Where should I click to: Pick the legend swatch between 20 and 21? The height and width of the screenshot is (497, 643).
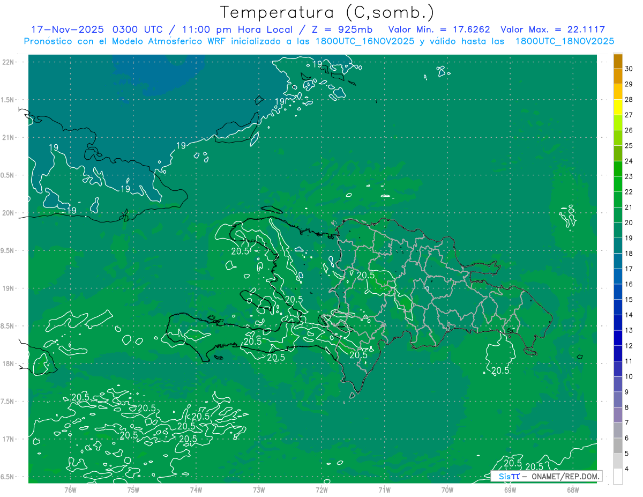point(618,215)
